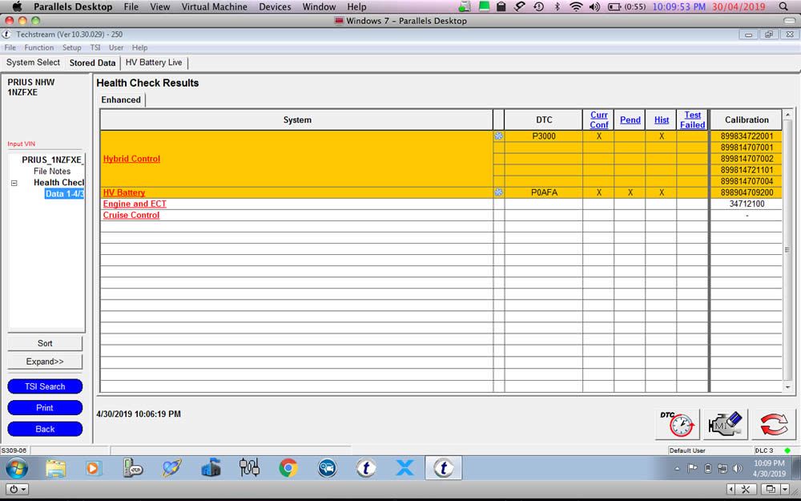Open Parallels Virtual Machine menu
This screenshot has height=501, width=801.
pyautogui.click(x=214, y=6)
